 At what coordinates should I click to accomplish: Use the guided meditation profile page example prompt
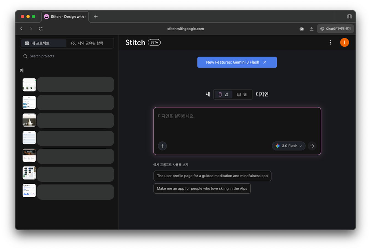[x=212, y=176]
